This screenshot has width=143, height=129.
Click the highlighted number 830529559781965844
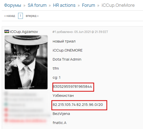point(72,87)
